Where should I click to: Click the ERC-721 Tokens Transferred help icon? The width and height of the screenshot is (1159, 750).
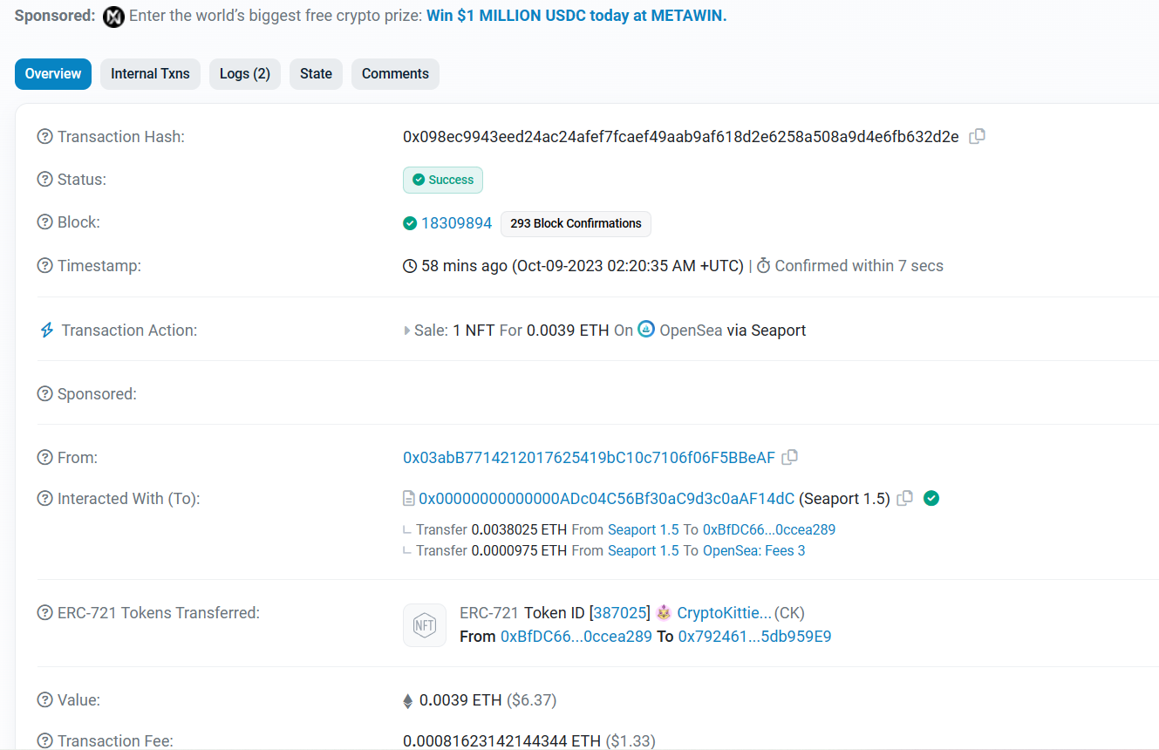[44, 613]
